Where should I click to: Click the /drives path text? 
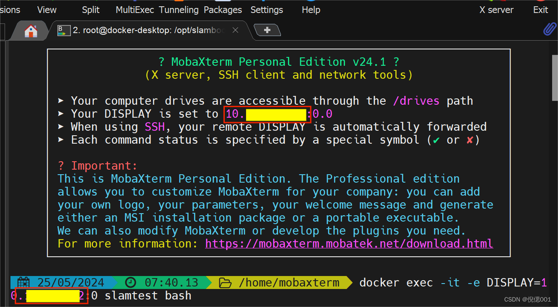[x=416, y=101]
